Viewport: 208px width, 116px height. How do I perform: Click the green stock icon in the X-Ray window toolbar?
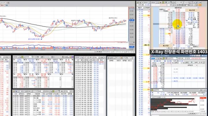coord(164,58)
